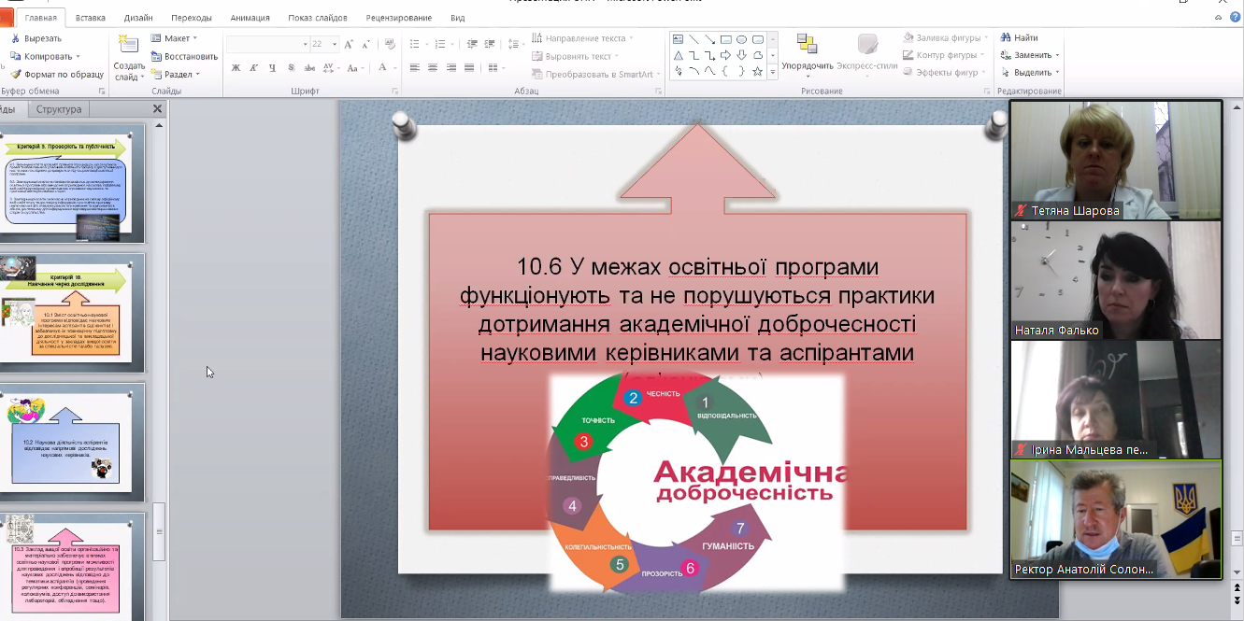Screen dimensions: 1244x621
Task: Toggle underline (Ч) formatting
Action: pos(272,67)
